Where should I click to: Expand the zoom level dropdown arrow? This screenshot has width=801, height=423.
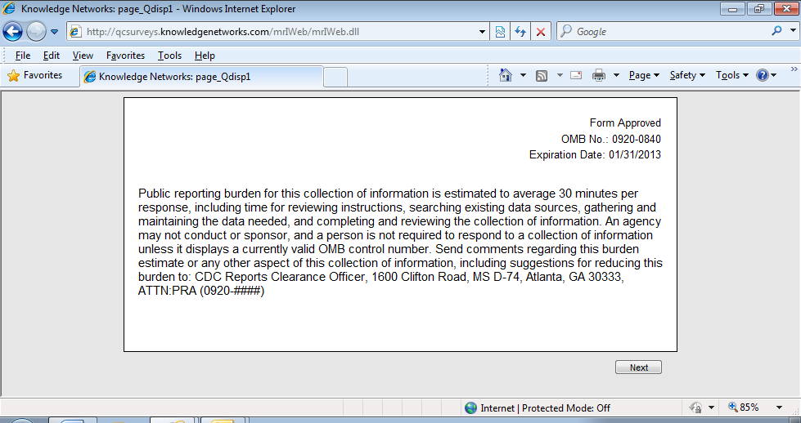point(780,407)
